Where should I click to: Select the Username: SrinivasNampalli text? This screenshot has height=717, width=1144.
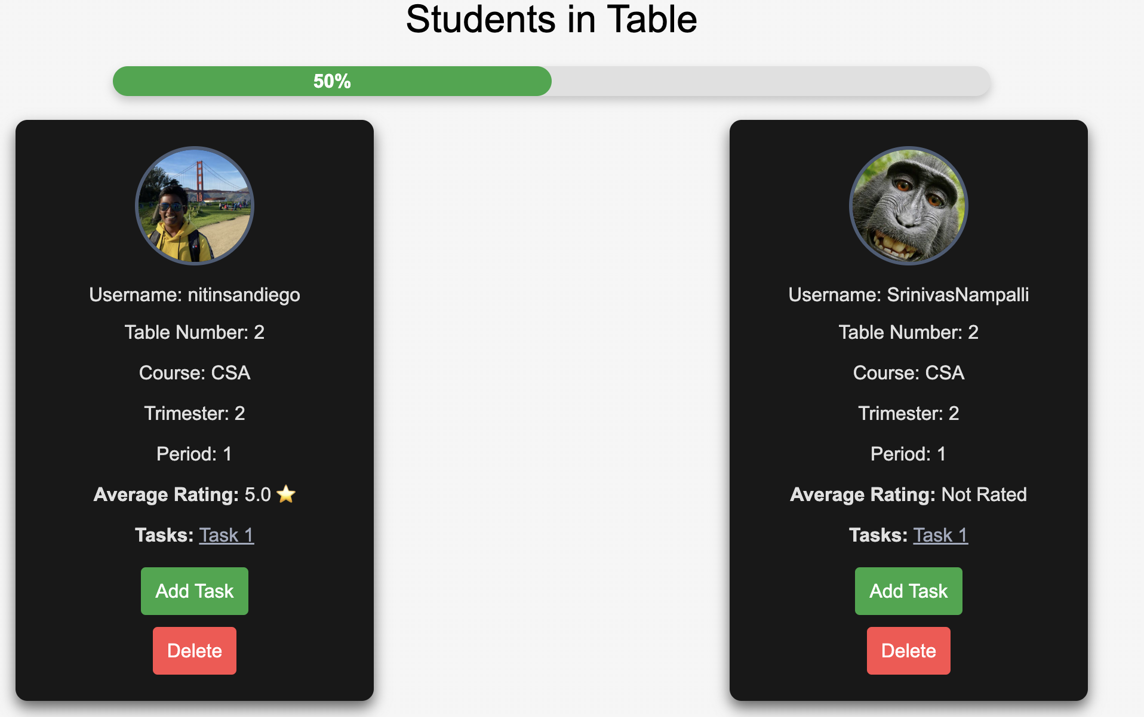click(909, 295)
